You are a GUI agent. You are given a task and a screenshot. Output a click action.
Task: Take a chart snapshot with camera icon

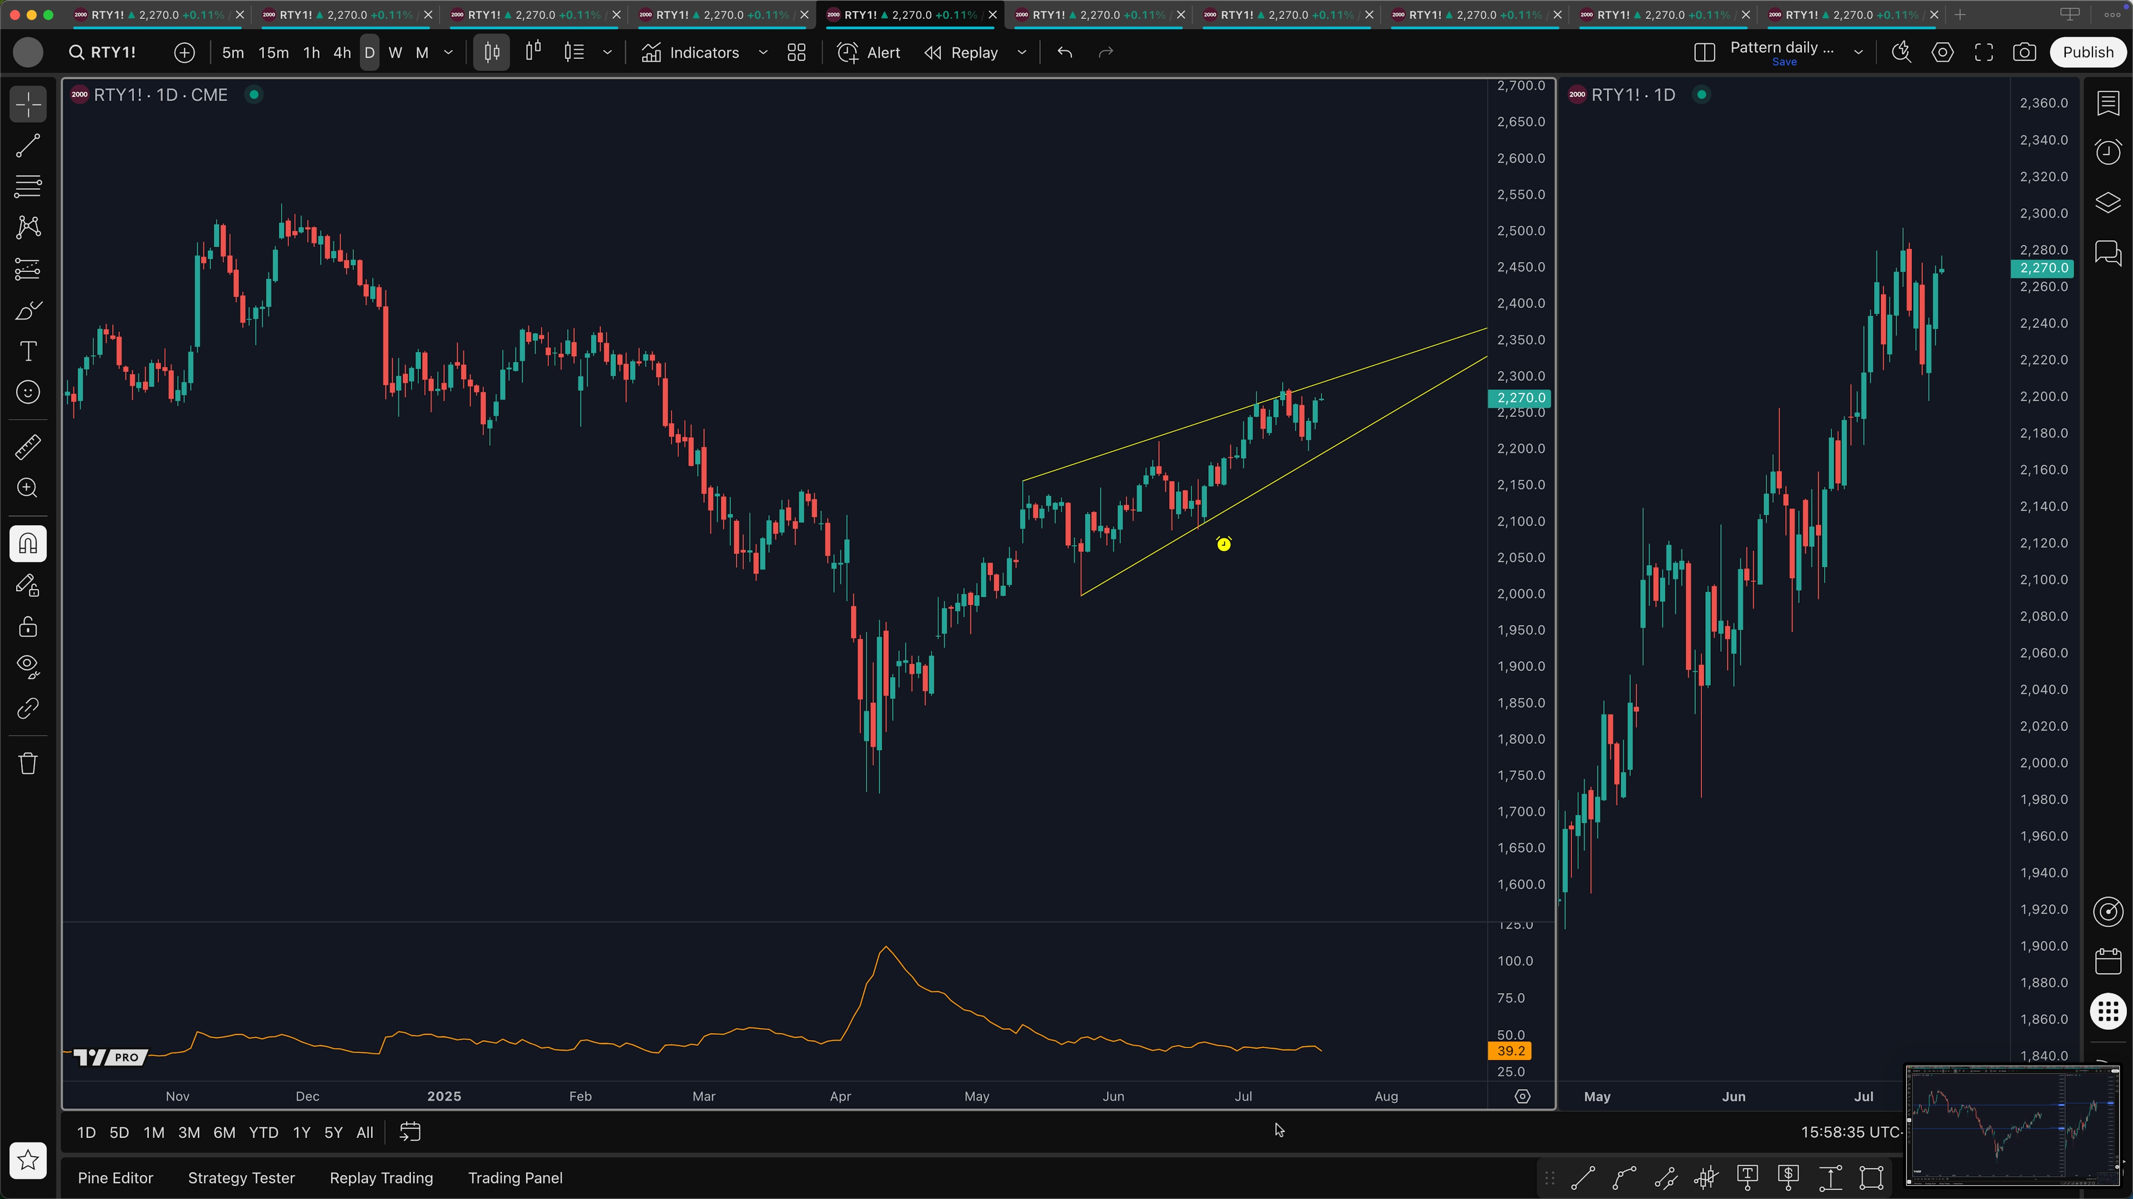pyautogui.click(x=2025, y=52)
